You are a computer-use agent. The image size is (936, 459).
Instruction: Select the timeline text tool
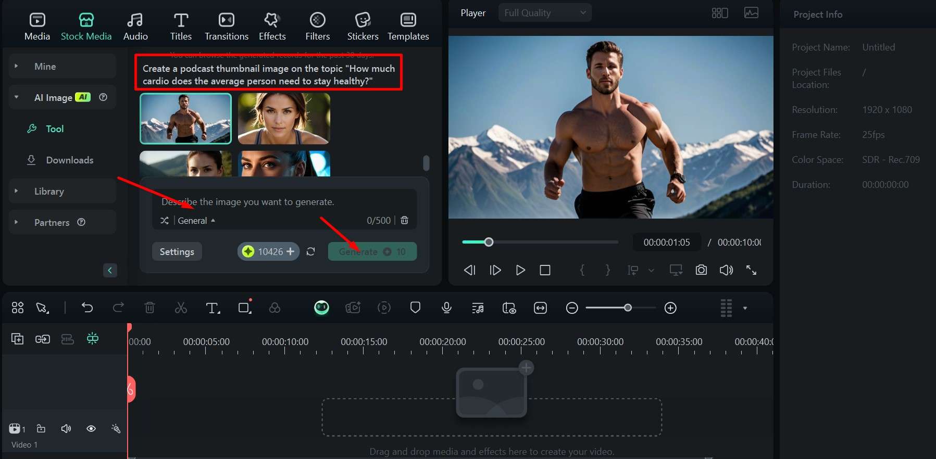[213, 308]
